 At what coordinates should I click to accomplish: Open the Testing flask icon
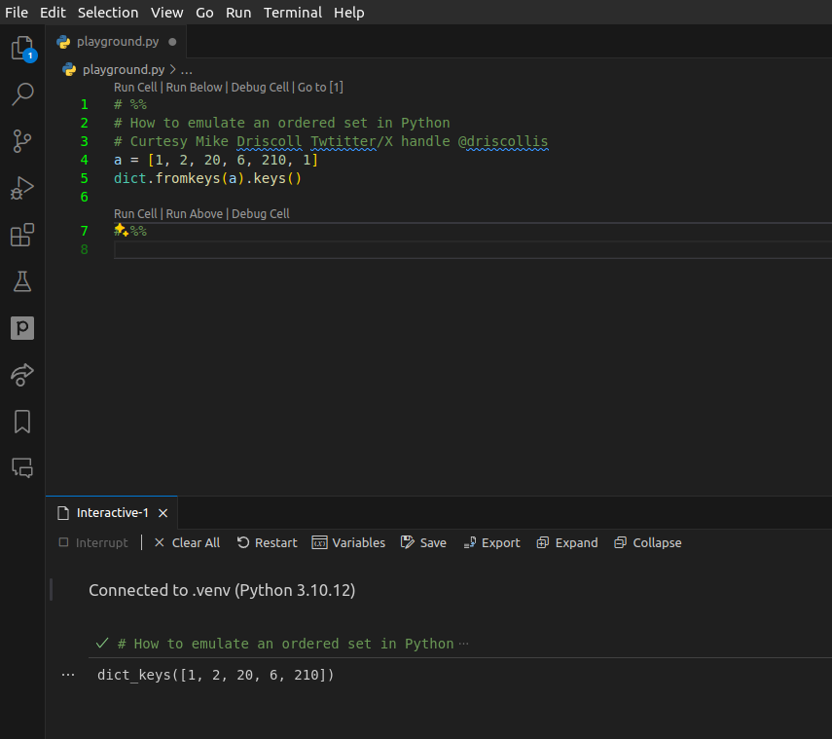click(21, 281)
